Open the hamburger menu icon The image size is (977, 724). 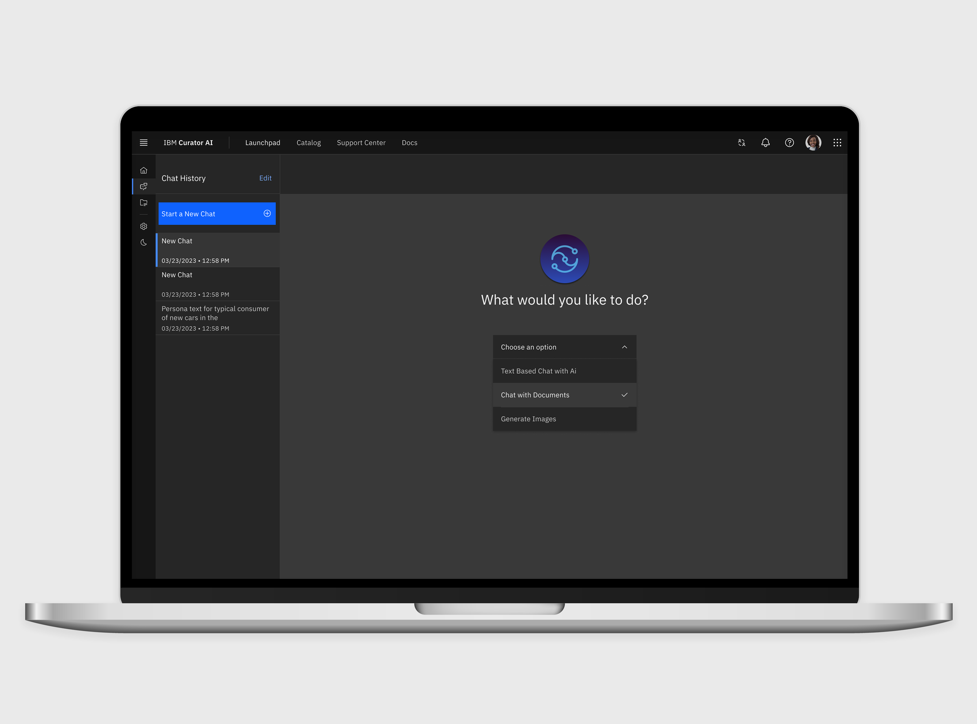tap(143, 142)
